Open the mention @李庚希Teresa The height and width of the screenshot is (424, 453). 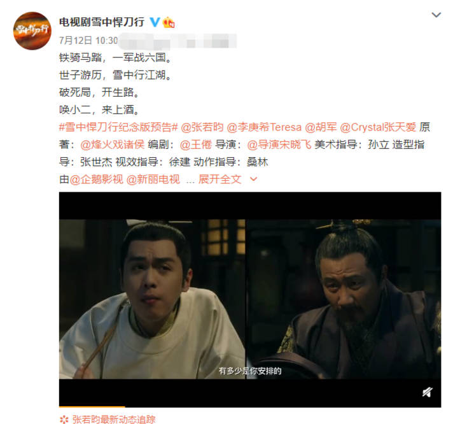tap(264, 127)
